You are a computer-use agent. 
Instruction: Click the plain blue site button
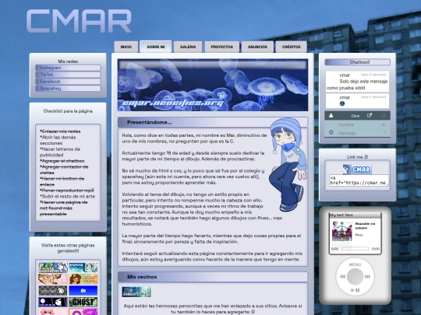83,291
